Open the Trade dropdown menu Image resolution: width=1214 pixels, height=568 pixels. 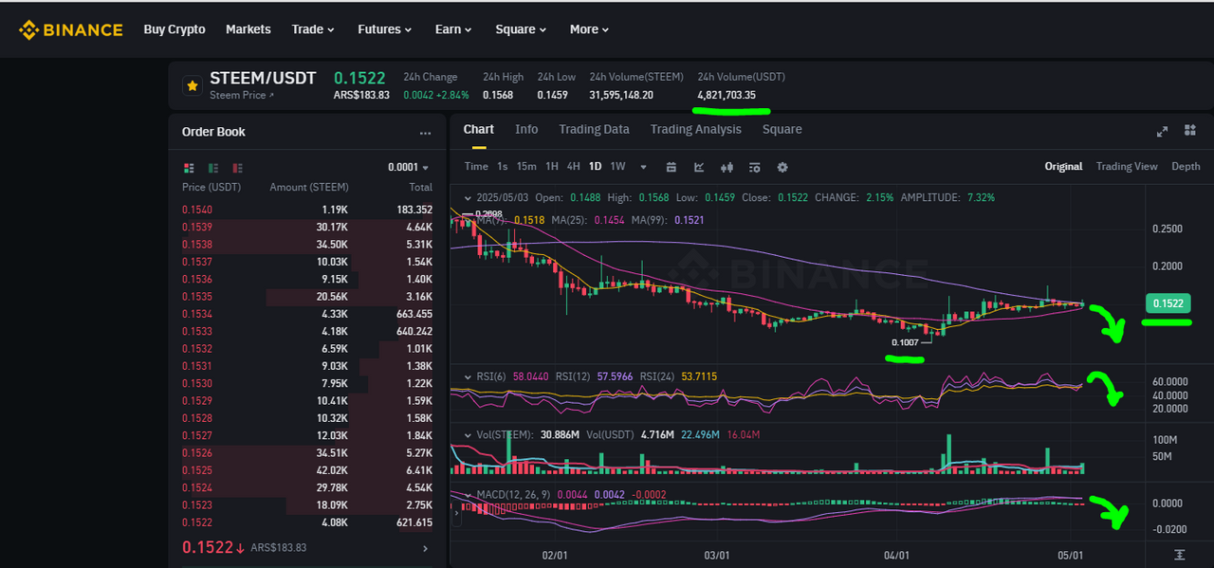[x=313, y=29]
